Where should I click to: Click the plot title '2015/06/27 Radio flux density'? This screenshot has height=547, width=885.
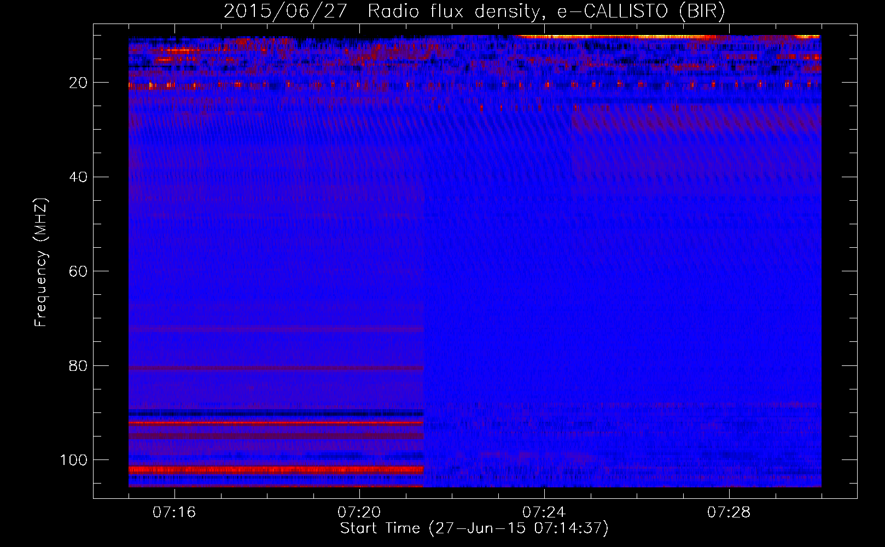474,11
